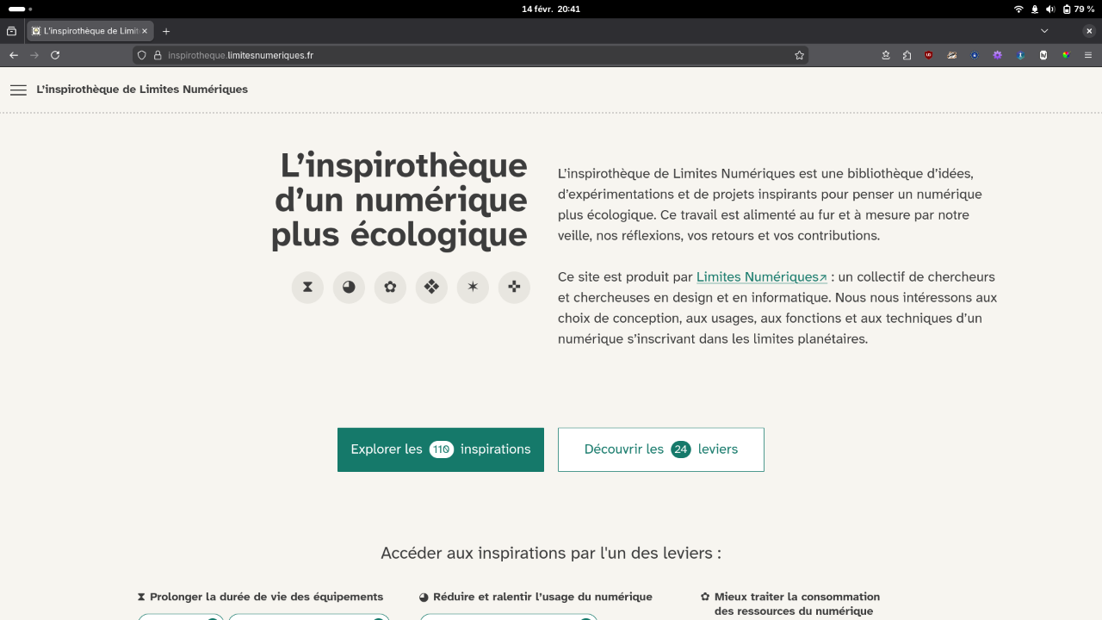Viewport: 1102px width, 620px height.
Task: Click Découvrir les 24 leviers button
Action: (661, 449)
